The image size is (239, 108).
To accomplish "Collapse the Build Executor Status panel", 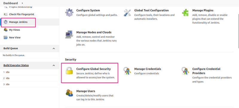I will (x=54, y=65).
